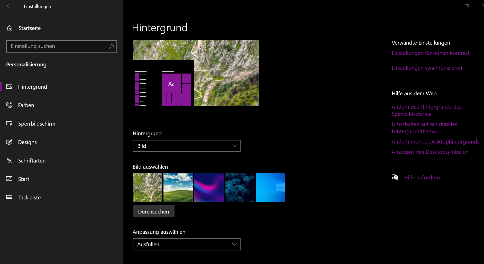Click the search magnifier icon
The image size is (484, 264).
[x=111, y=46]
